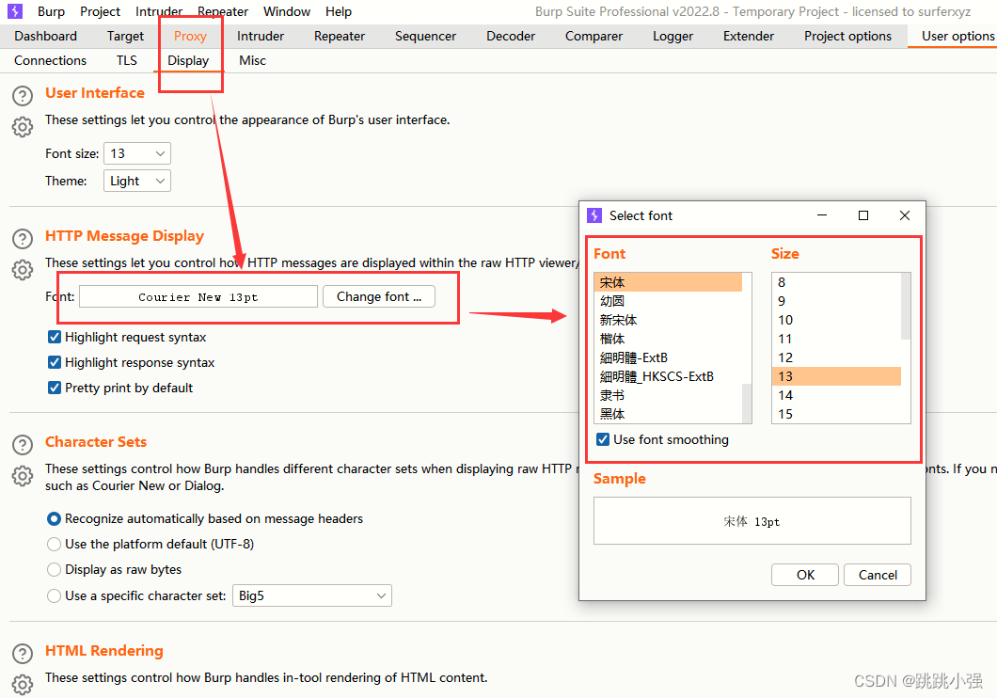
Task: Toggle Use font smoothing checkbox
Action: (x=603, y=439)
